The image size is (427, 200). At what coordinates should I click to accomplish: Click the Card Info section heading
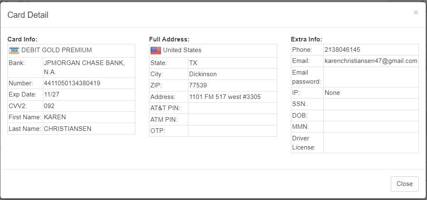[22, 39]
